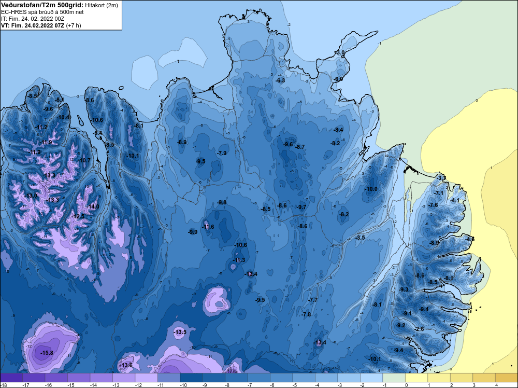Click the -6.0 temperature label
The image size is (518, 388).
pos(338,79)
